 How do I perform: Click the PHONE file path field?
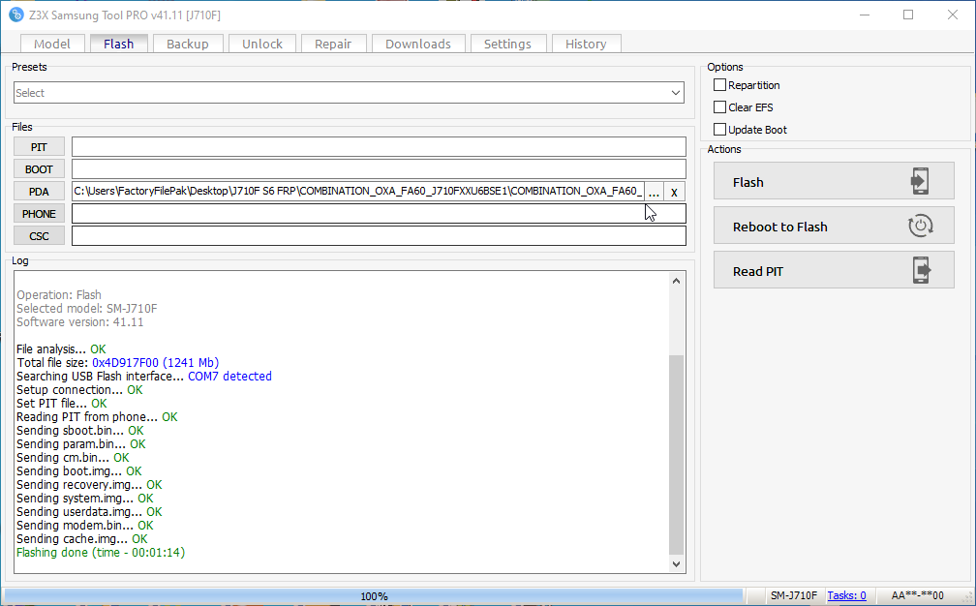[x=379, y=214]
